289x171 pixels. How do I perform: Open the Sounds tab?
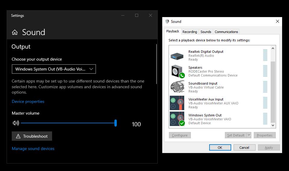206,32
